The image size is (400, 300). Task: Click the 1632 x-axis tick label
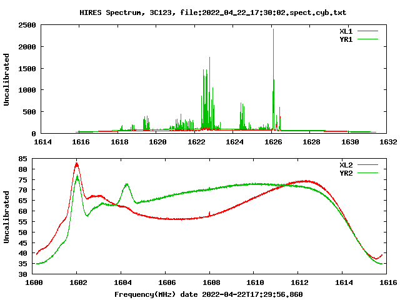(x=388, y=142)
